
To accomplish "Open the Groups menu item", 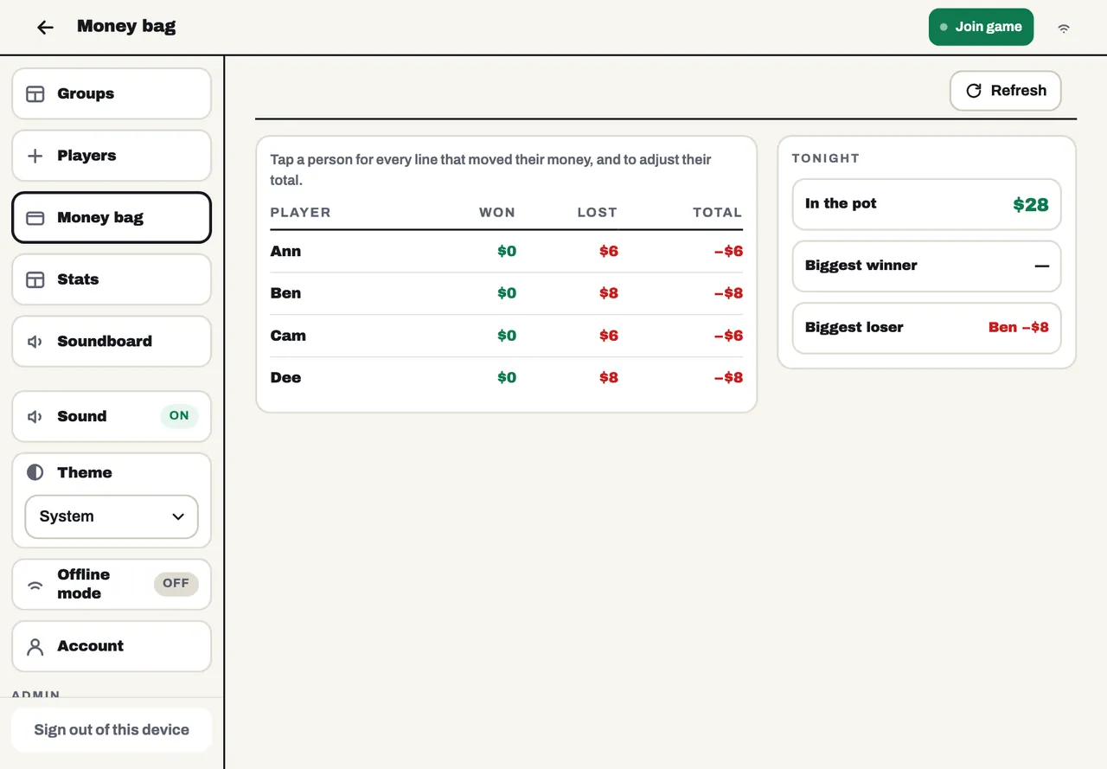I will coord(112,94).
